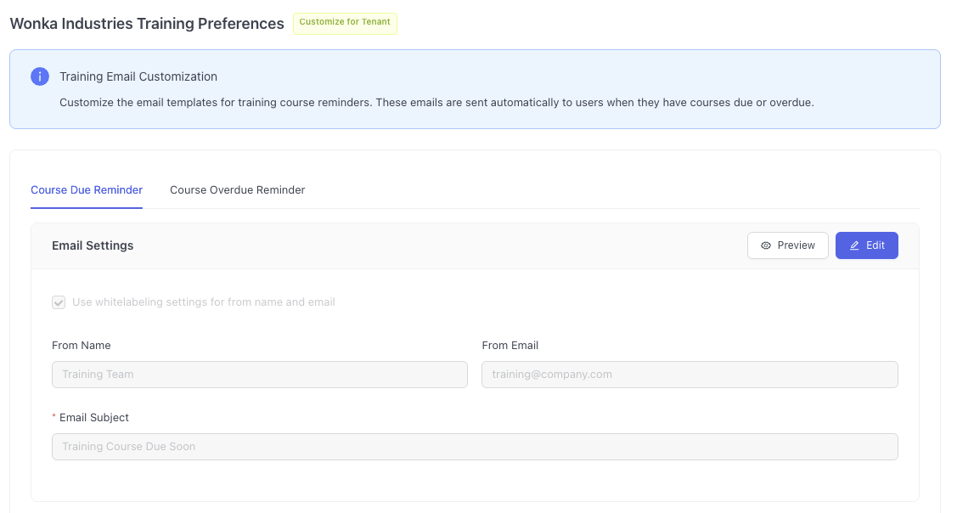Image resolution: width=957 pixels, height=513 pixels.
Task: Click the banner description about email templates
Action: click(436, 103)
